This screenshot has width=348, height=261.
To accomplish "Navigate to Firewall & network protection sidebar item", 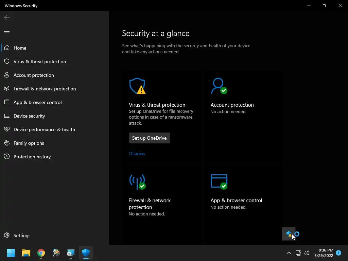I will pyautogui.click(x=45, y=89).
